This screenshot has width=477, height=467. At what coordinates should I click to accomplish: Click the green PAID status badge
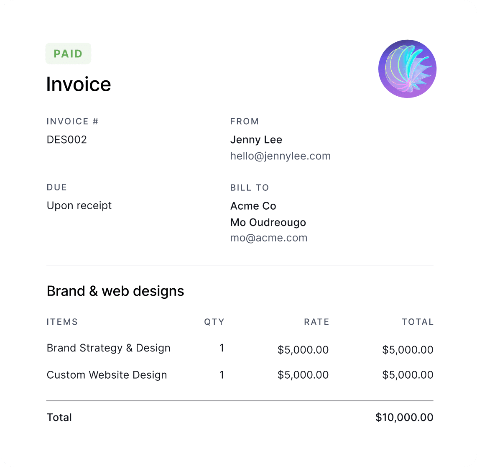68,54
